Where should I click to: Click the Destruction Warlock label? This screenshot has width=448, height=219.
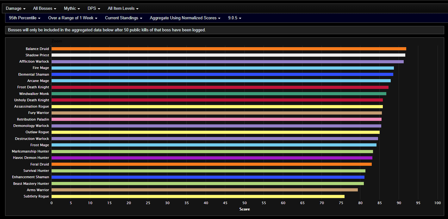[32, 139]
